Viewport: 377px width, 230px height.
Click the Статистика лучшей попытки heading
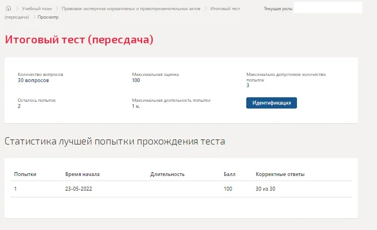click(x=115, y=141)
